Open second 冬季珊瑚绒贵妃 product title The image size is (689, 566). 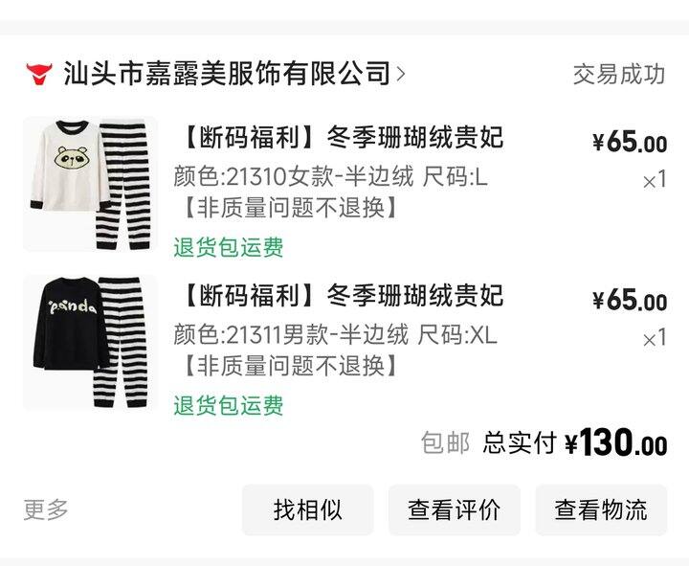(341, 295)
